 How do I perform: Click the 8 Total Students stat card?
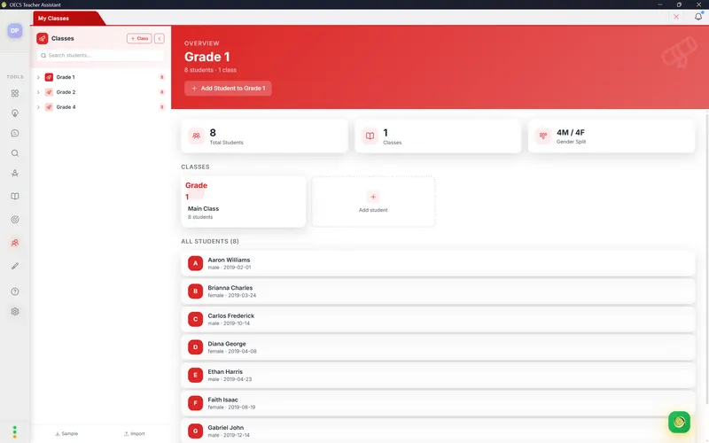(x=264, y=136)
